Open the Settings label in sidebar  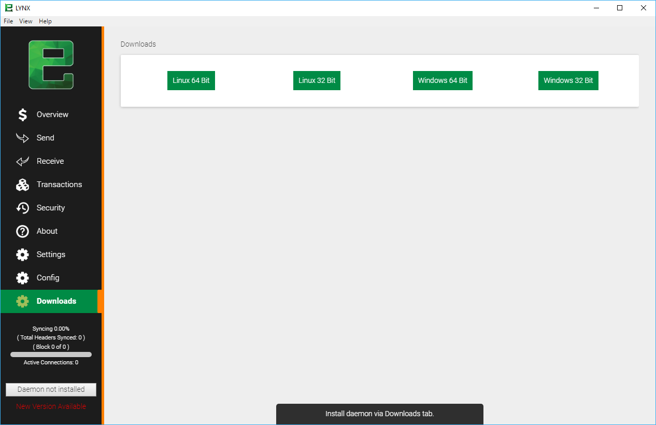click(x=51, y=254)
